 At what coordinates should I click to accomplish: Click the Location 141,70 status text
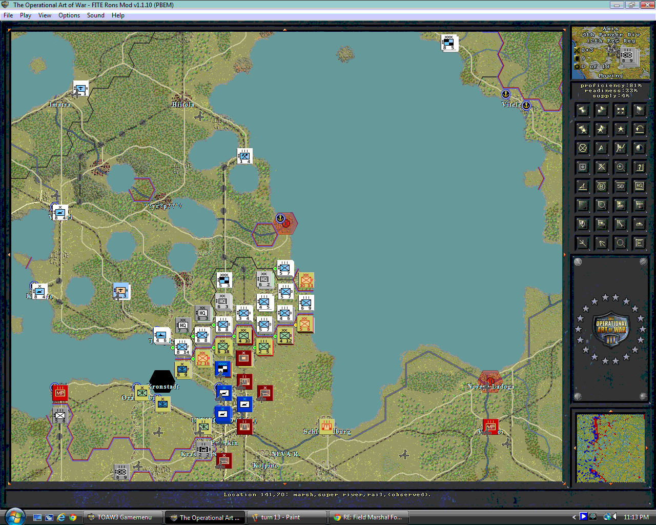tap(327, 495)
